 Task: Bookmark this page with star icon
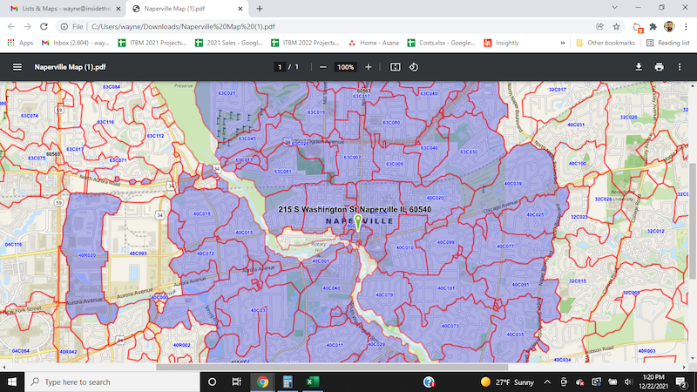(x=616, y=27)
